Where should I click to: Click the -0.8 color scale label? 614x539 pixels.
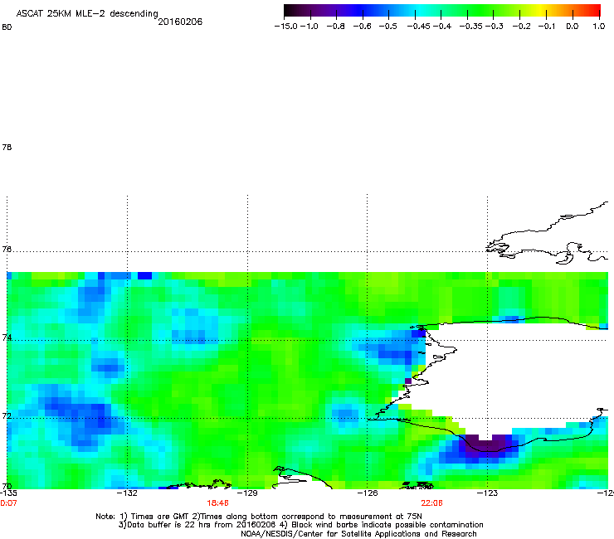335,27
